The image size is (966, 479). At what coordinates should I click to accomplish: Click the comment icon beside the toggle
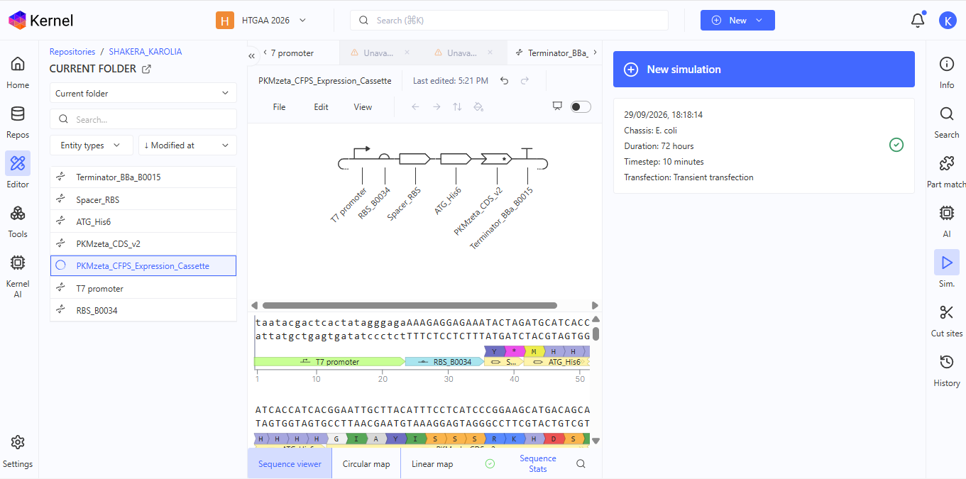click(557, 106)
